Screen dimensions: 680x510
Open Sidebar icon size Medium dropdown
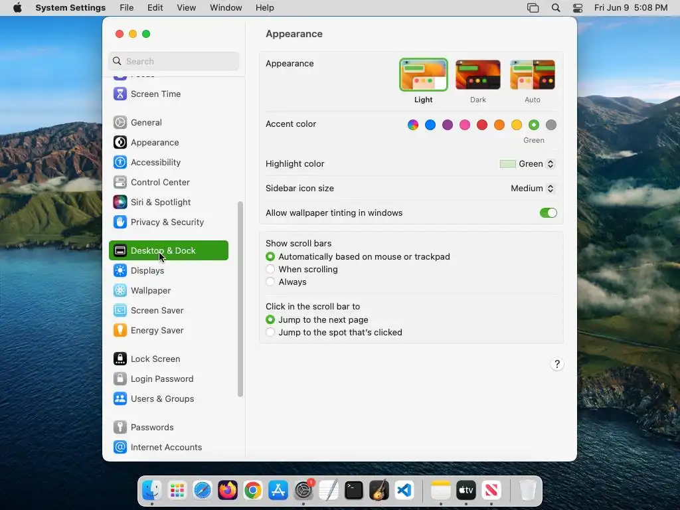pyautogui.click(x=533, y=188)
